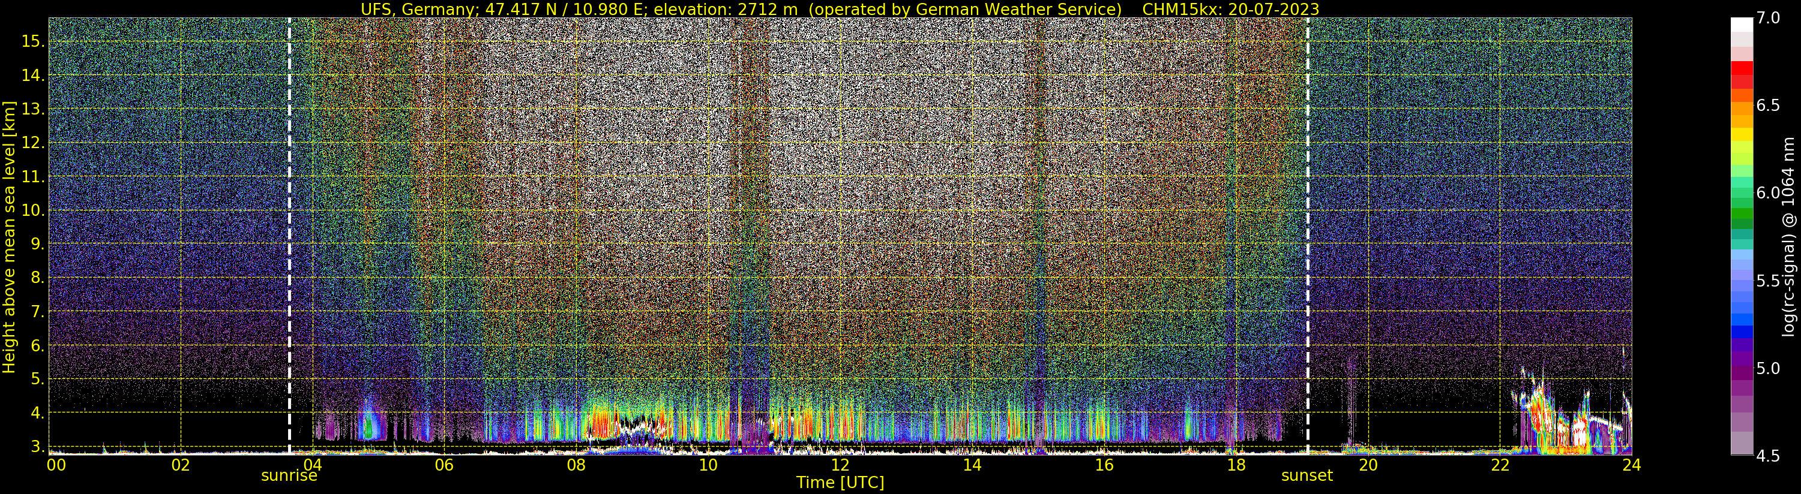Click the 'Height above mean sea level [km]' label
The width and height of the screenshot is (1801, 494).
9,237
